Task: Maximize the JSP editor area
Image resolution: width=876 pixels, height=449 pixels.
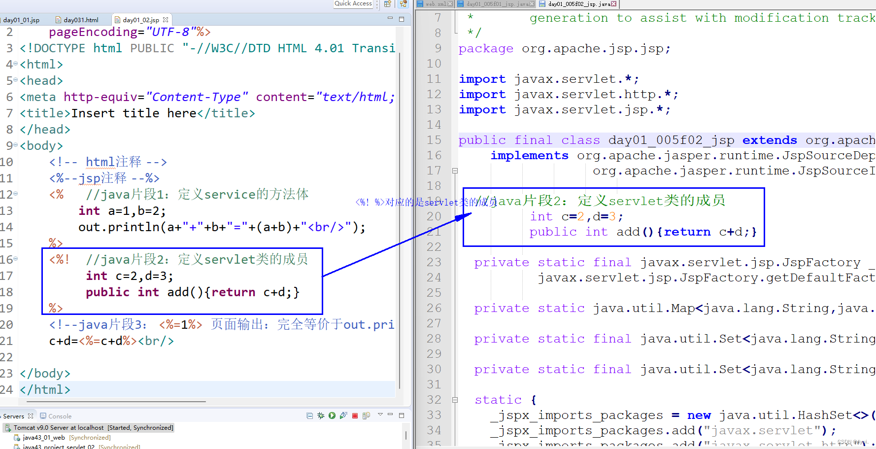Action: click(x=402, y=19)
